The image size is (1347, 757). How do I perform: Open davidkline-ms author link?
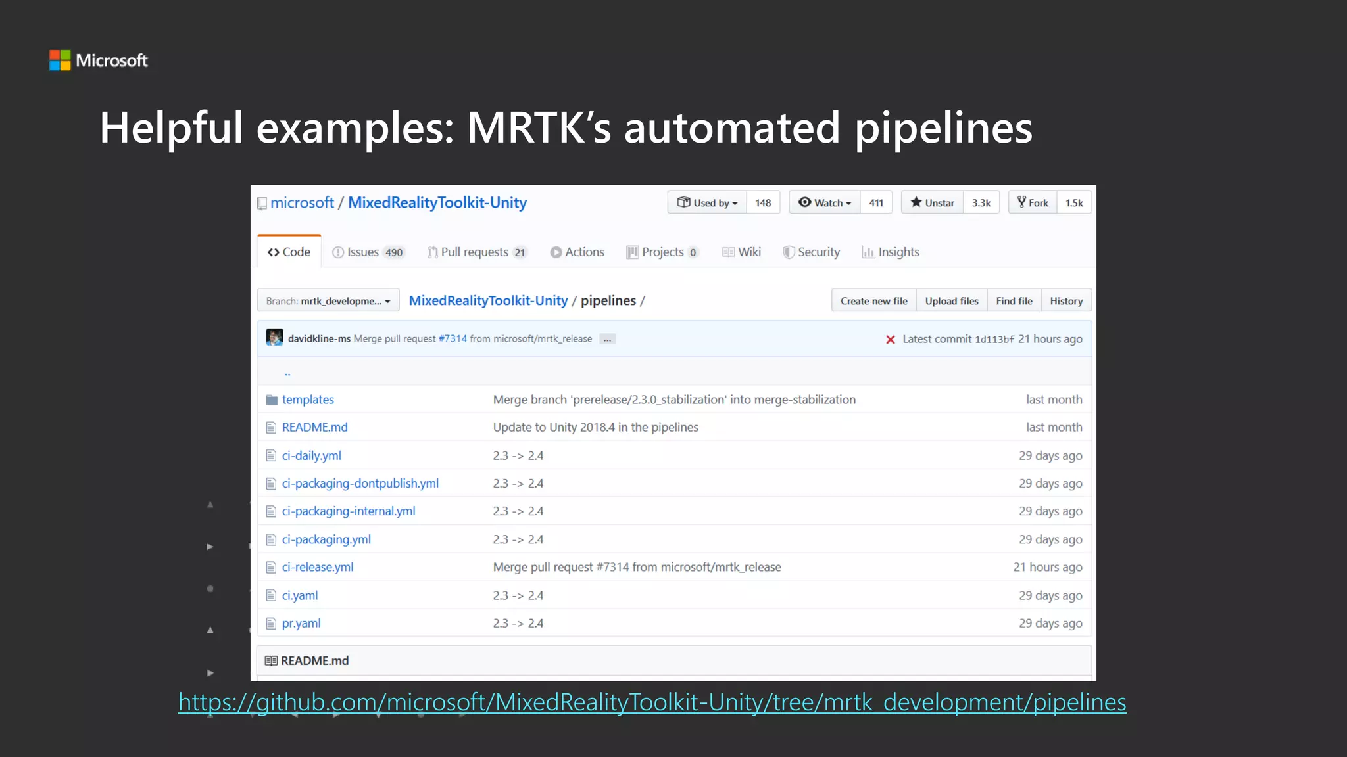pyautogui.click(x=319, y=339)
